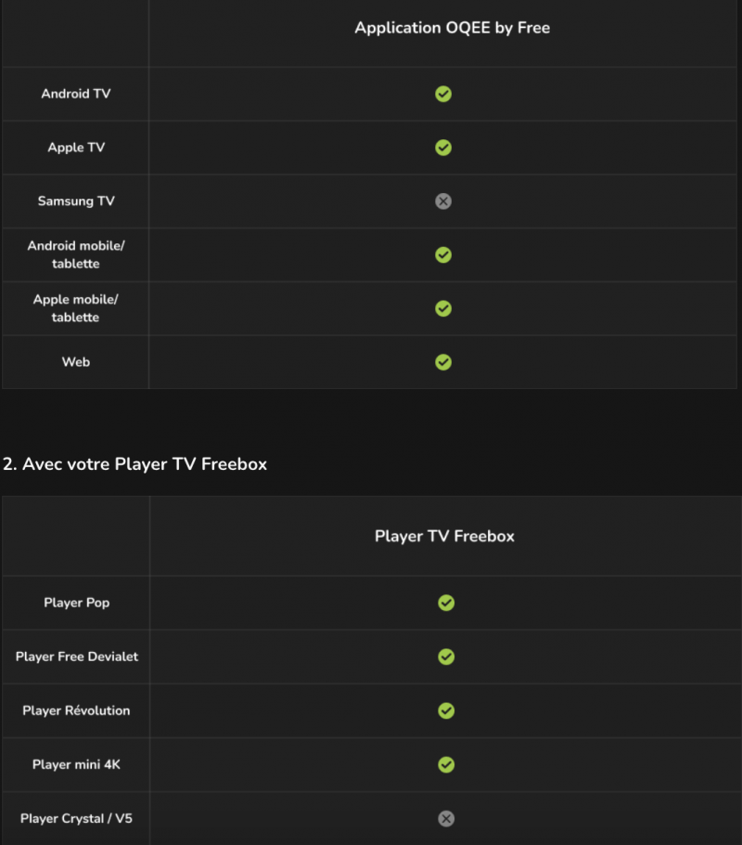The width and height of the screenshot is (742, 845).
Task: Click the "Player Crystal / V5" row label
Action: coord(77,818)
